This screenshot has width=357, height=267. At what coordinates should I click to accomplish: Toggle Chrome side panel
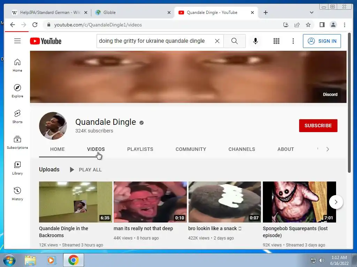322,25
